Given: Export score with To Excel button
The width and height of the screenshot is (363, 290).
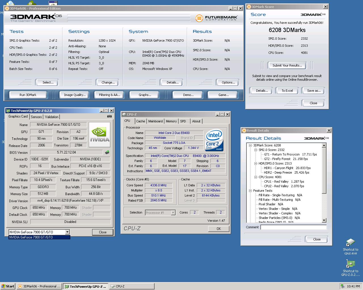Looking at the screenshot, I should 287,91.
